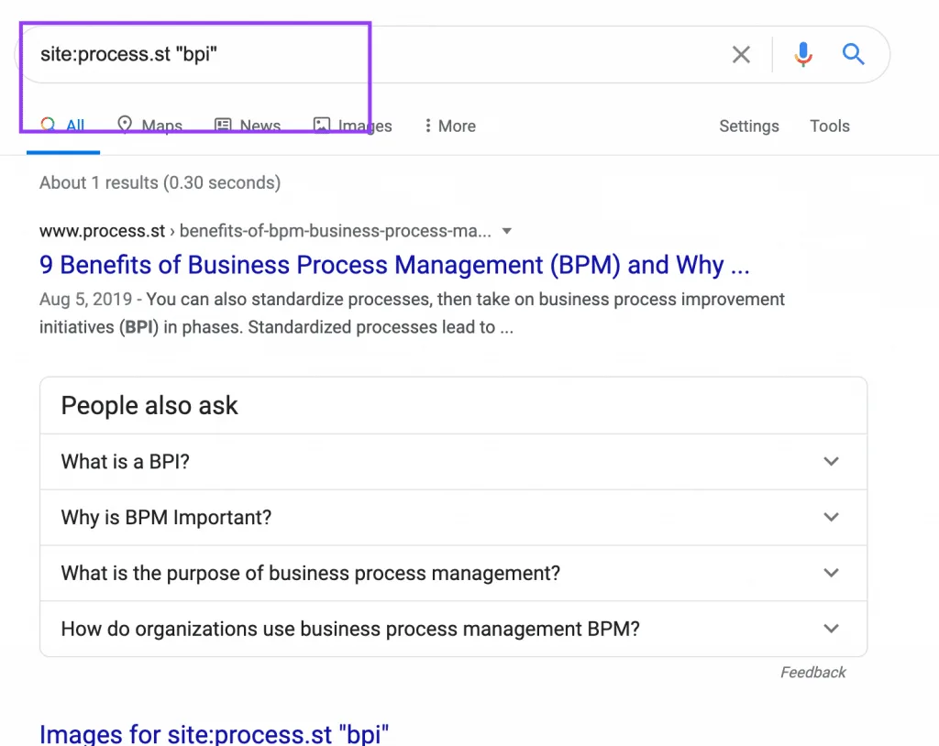The height and width of the screenshot is (746, 939).
Task: Switch to the Images tab
Action: click(353, 126)
